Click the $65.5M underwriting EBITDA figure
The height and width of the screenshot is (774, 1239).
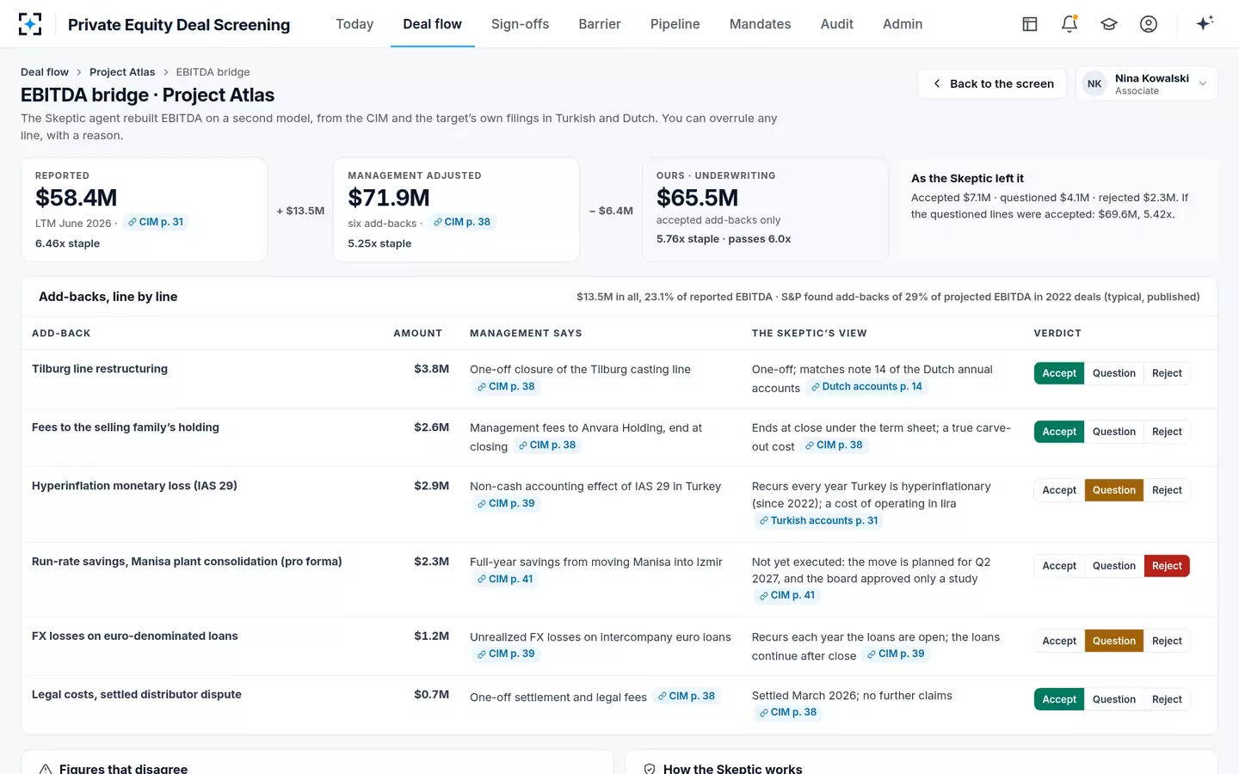(697, 198)
